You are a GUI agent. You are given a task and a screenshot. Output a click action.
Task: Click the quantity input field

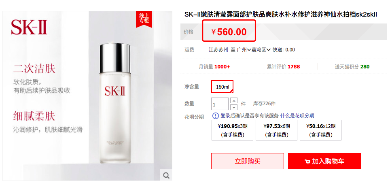tap(220, 104)
